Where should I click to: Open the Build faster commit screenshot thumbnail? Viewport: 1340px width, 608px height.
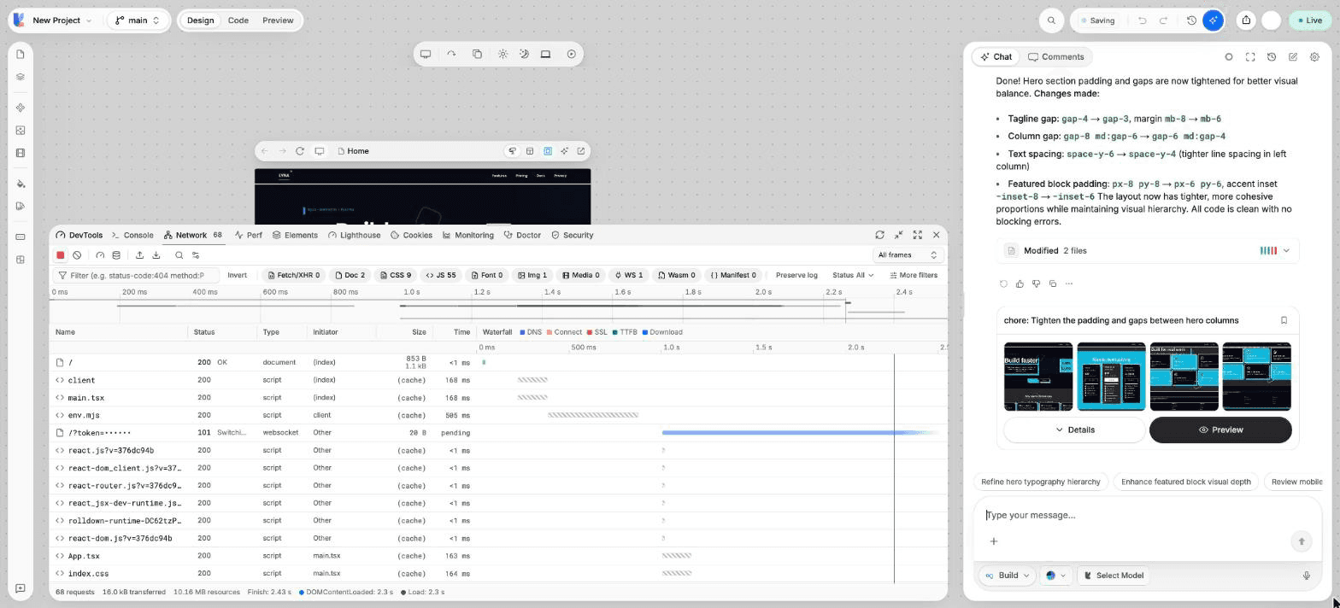[x=1038, y=377]
